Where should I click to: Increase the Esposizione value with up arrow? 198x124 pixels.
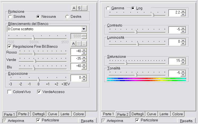point(84,77)
